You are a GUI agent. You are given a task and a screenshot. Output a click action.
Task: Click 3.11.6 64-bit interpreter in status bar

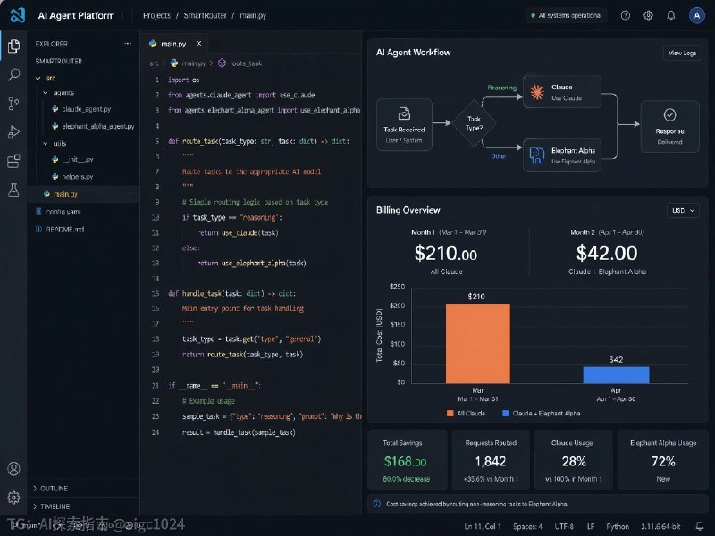pos(660,526)
